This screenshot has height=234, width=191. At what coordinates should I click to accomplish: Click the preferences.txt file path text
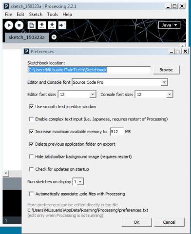pyautogui.click(x=88, y=210)
